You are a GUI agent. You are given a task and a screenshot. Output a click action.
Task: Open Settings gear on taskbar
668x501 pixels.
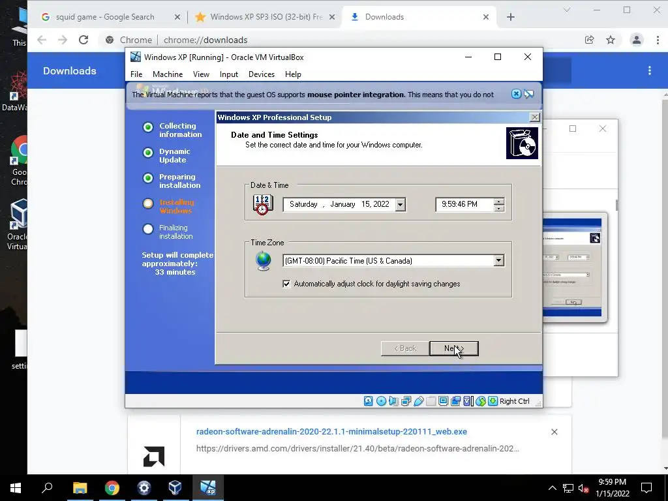pyautogui.click(x=144, y=488)
